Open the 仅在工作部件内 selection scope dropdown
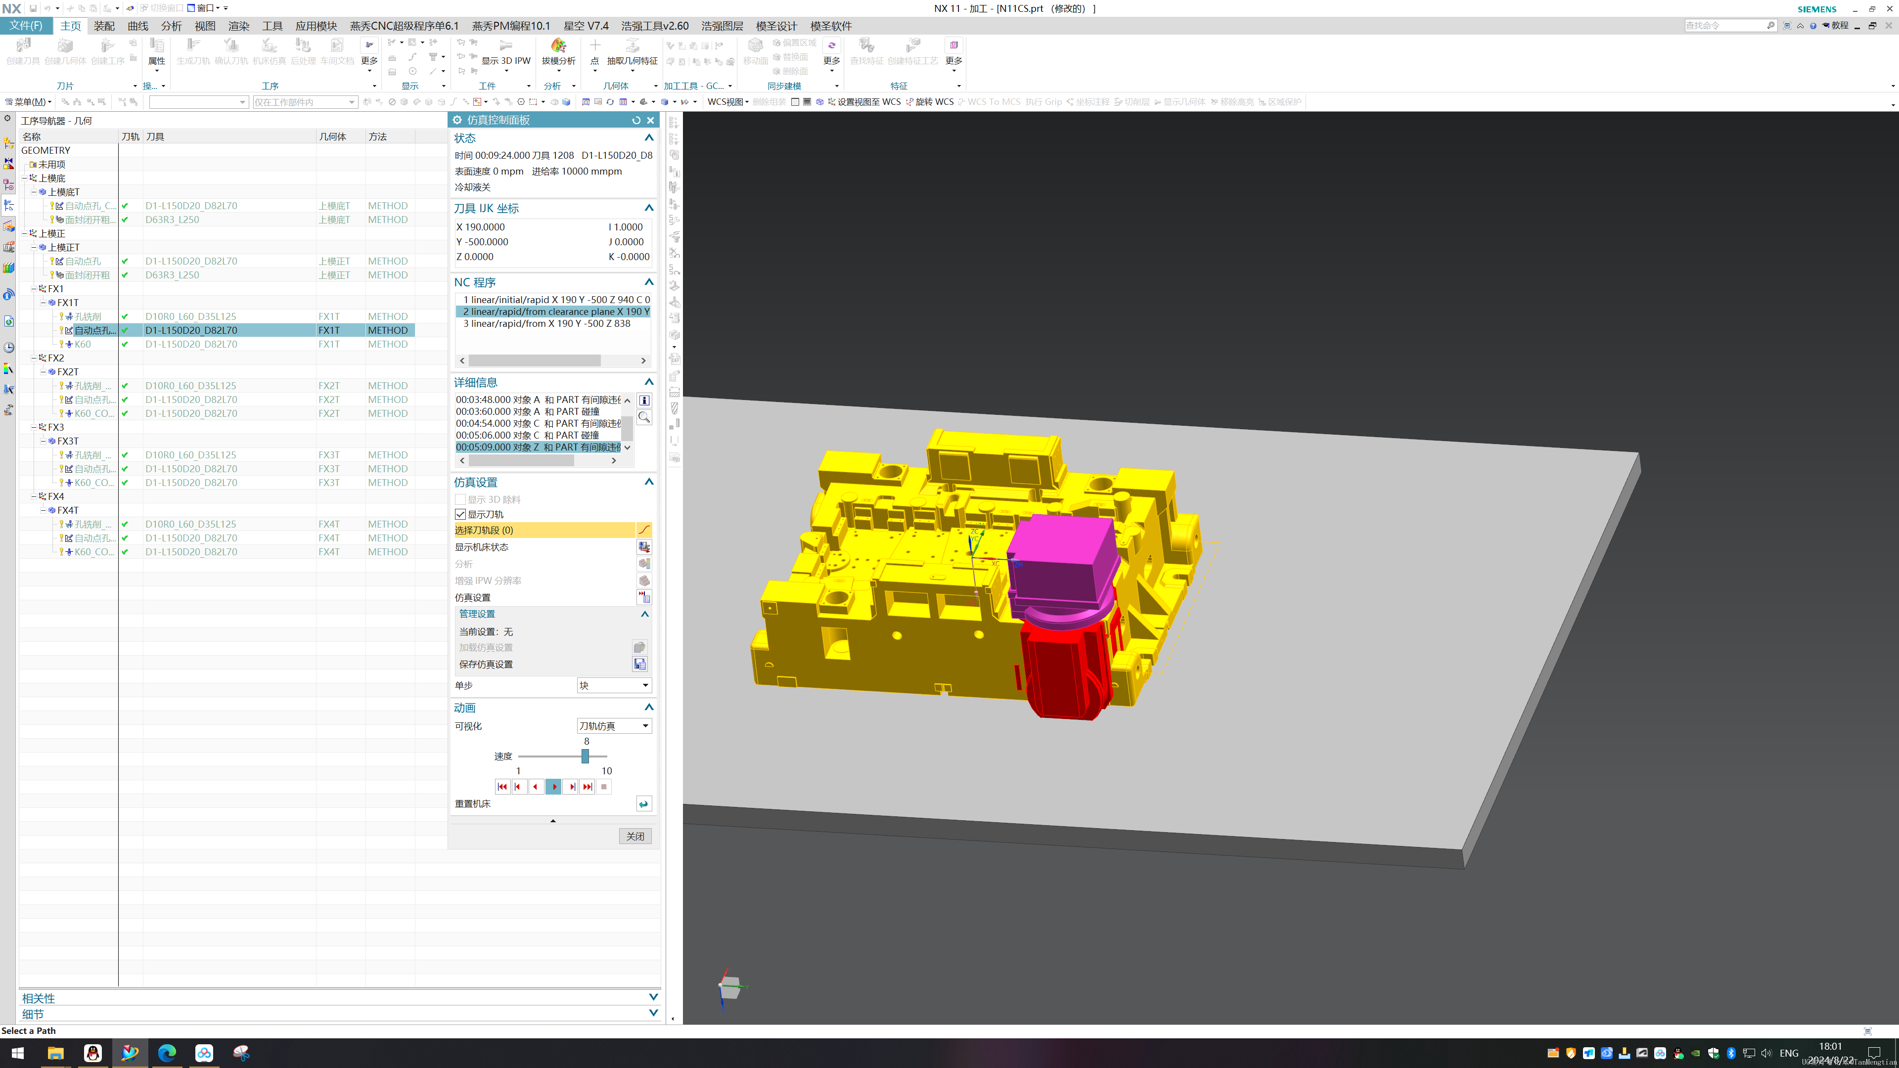Screen dimensions: 1899x1068 [305, 102]
